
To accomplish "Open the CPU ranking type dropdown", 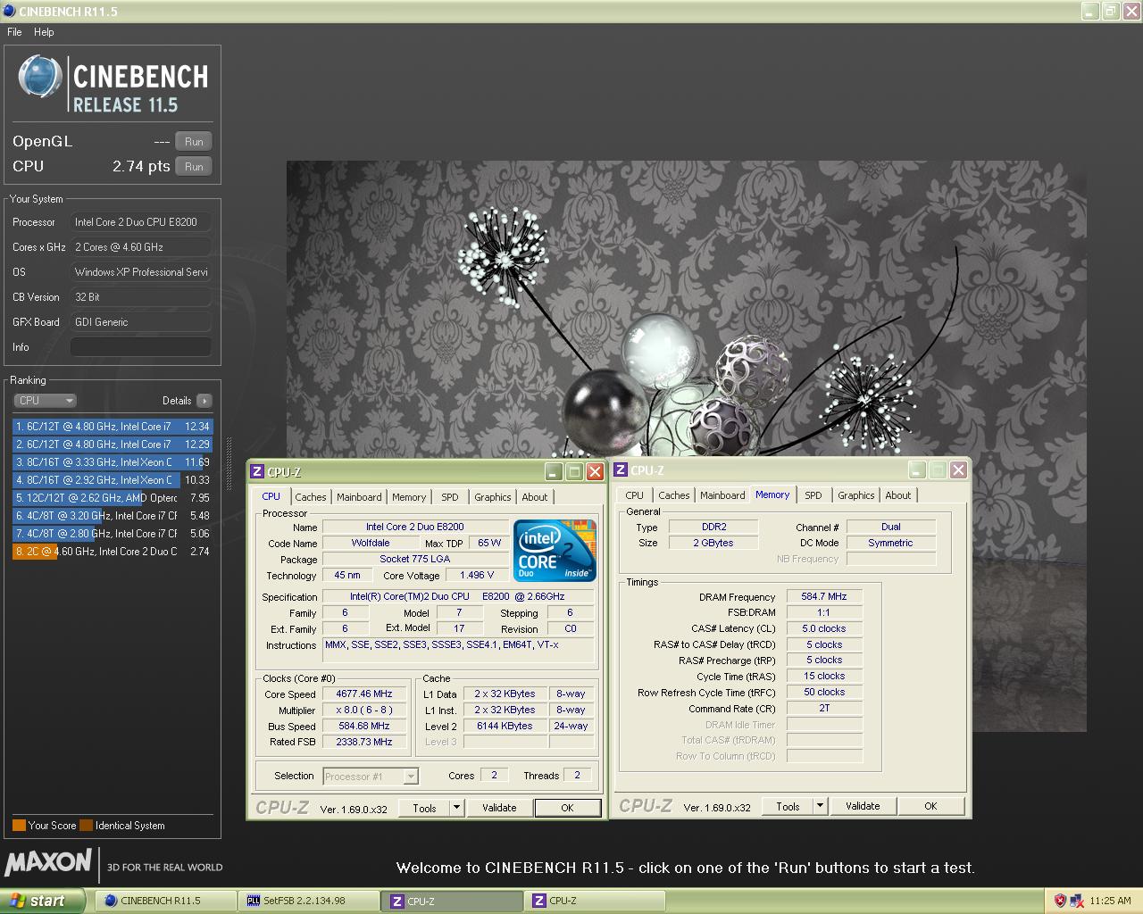I will [46, 401].
